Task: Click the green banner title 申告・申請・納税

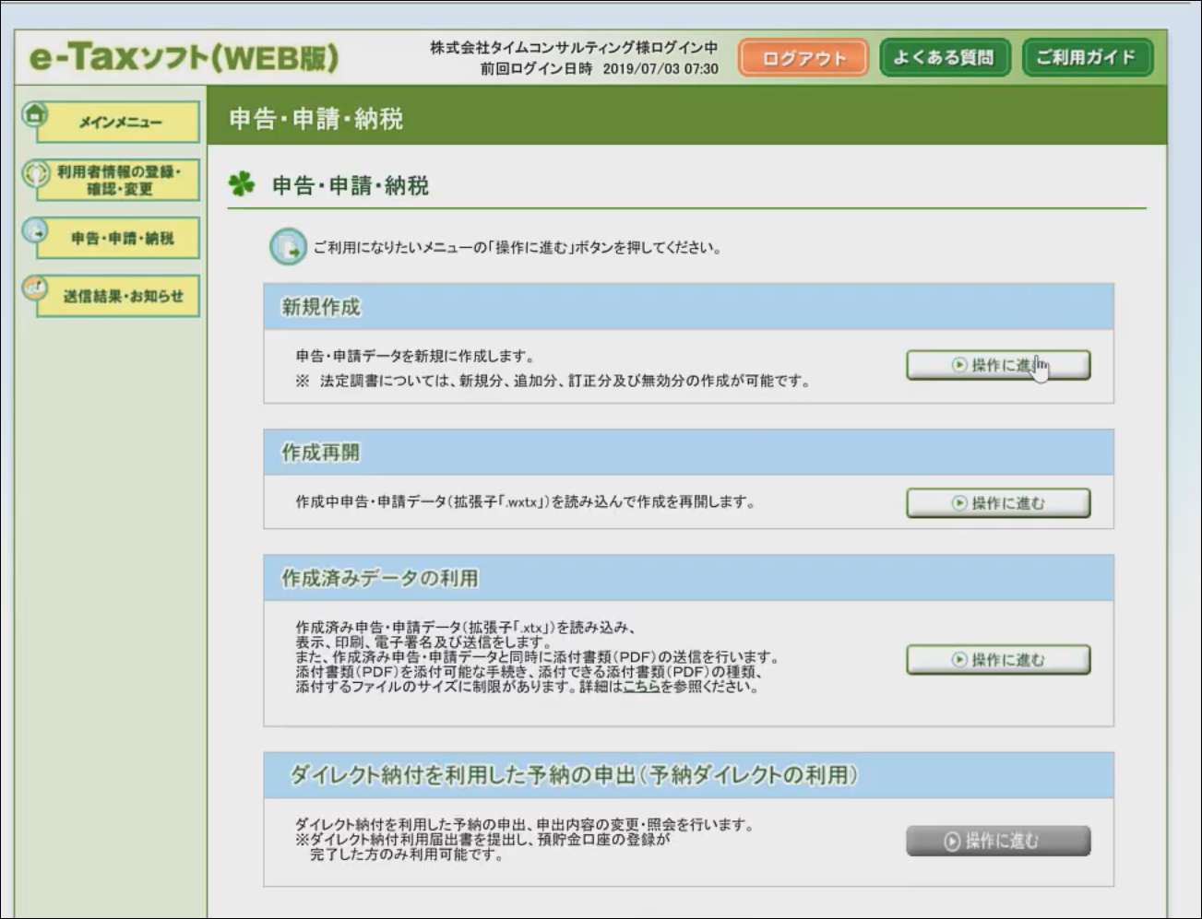Action: (x=316, y=119)
